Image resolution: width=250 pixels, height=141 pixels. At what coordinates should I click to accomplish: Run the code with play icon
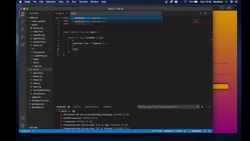(201, 13)
